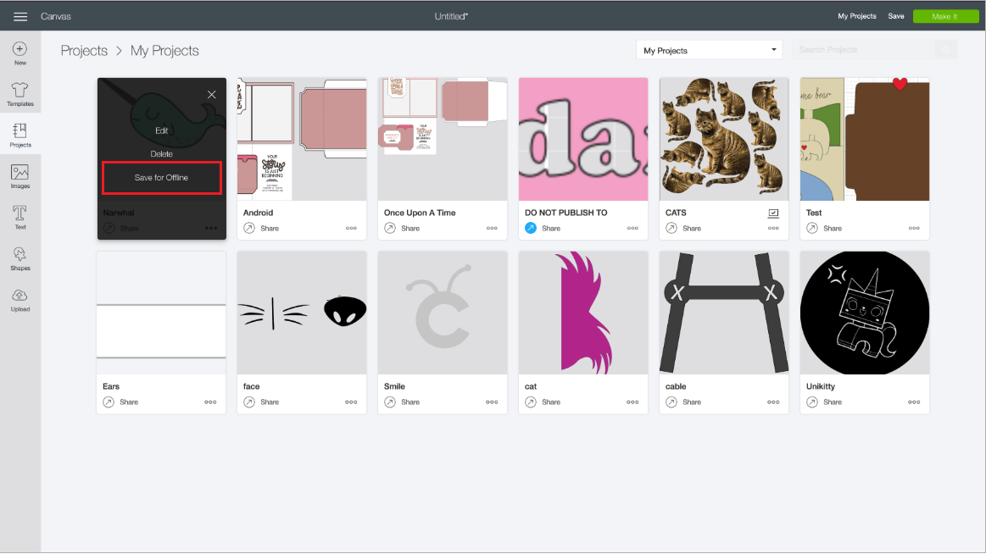Select the Text tool in sidebar
The height and width of the screenshot is (554, 986).
coord(19,216)
